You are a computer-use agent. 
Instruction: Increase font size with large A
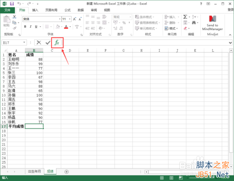click(x=74, y=19)
